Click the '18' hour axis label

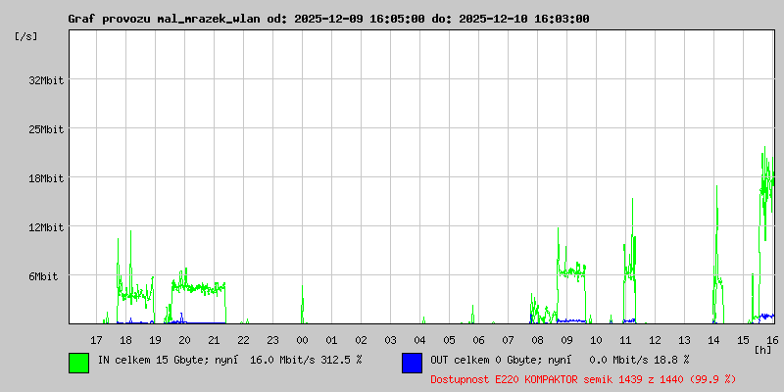(126, 340)
